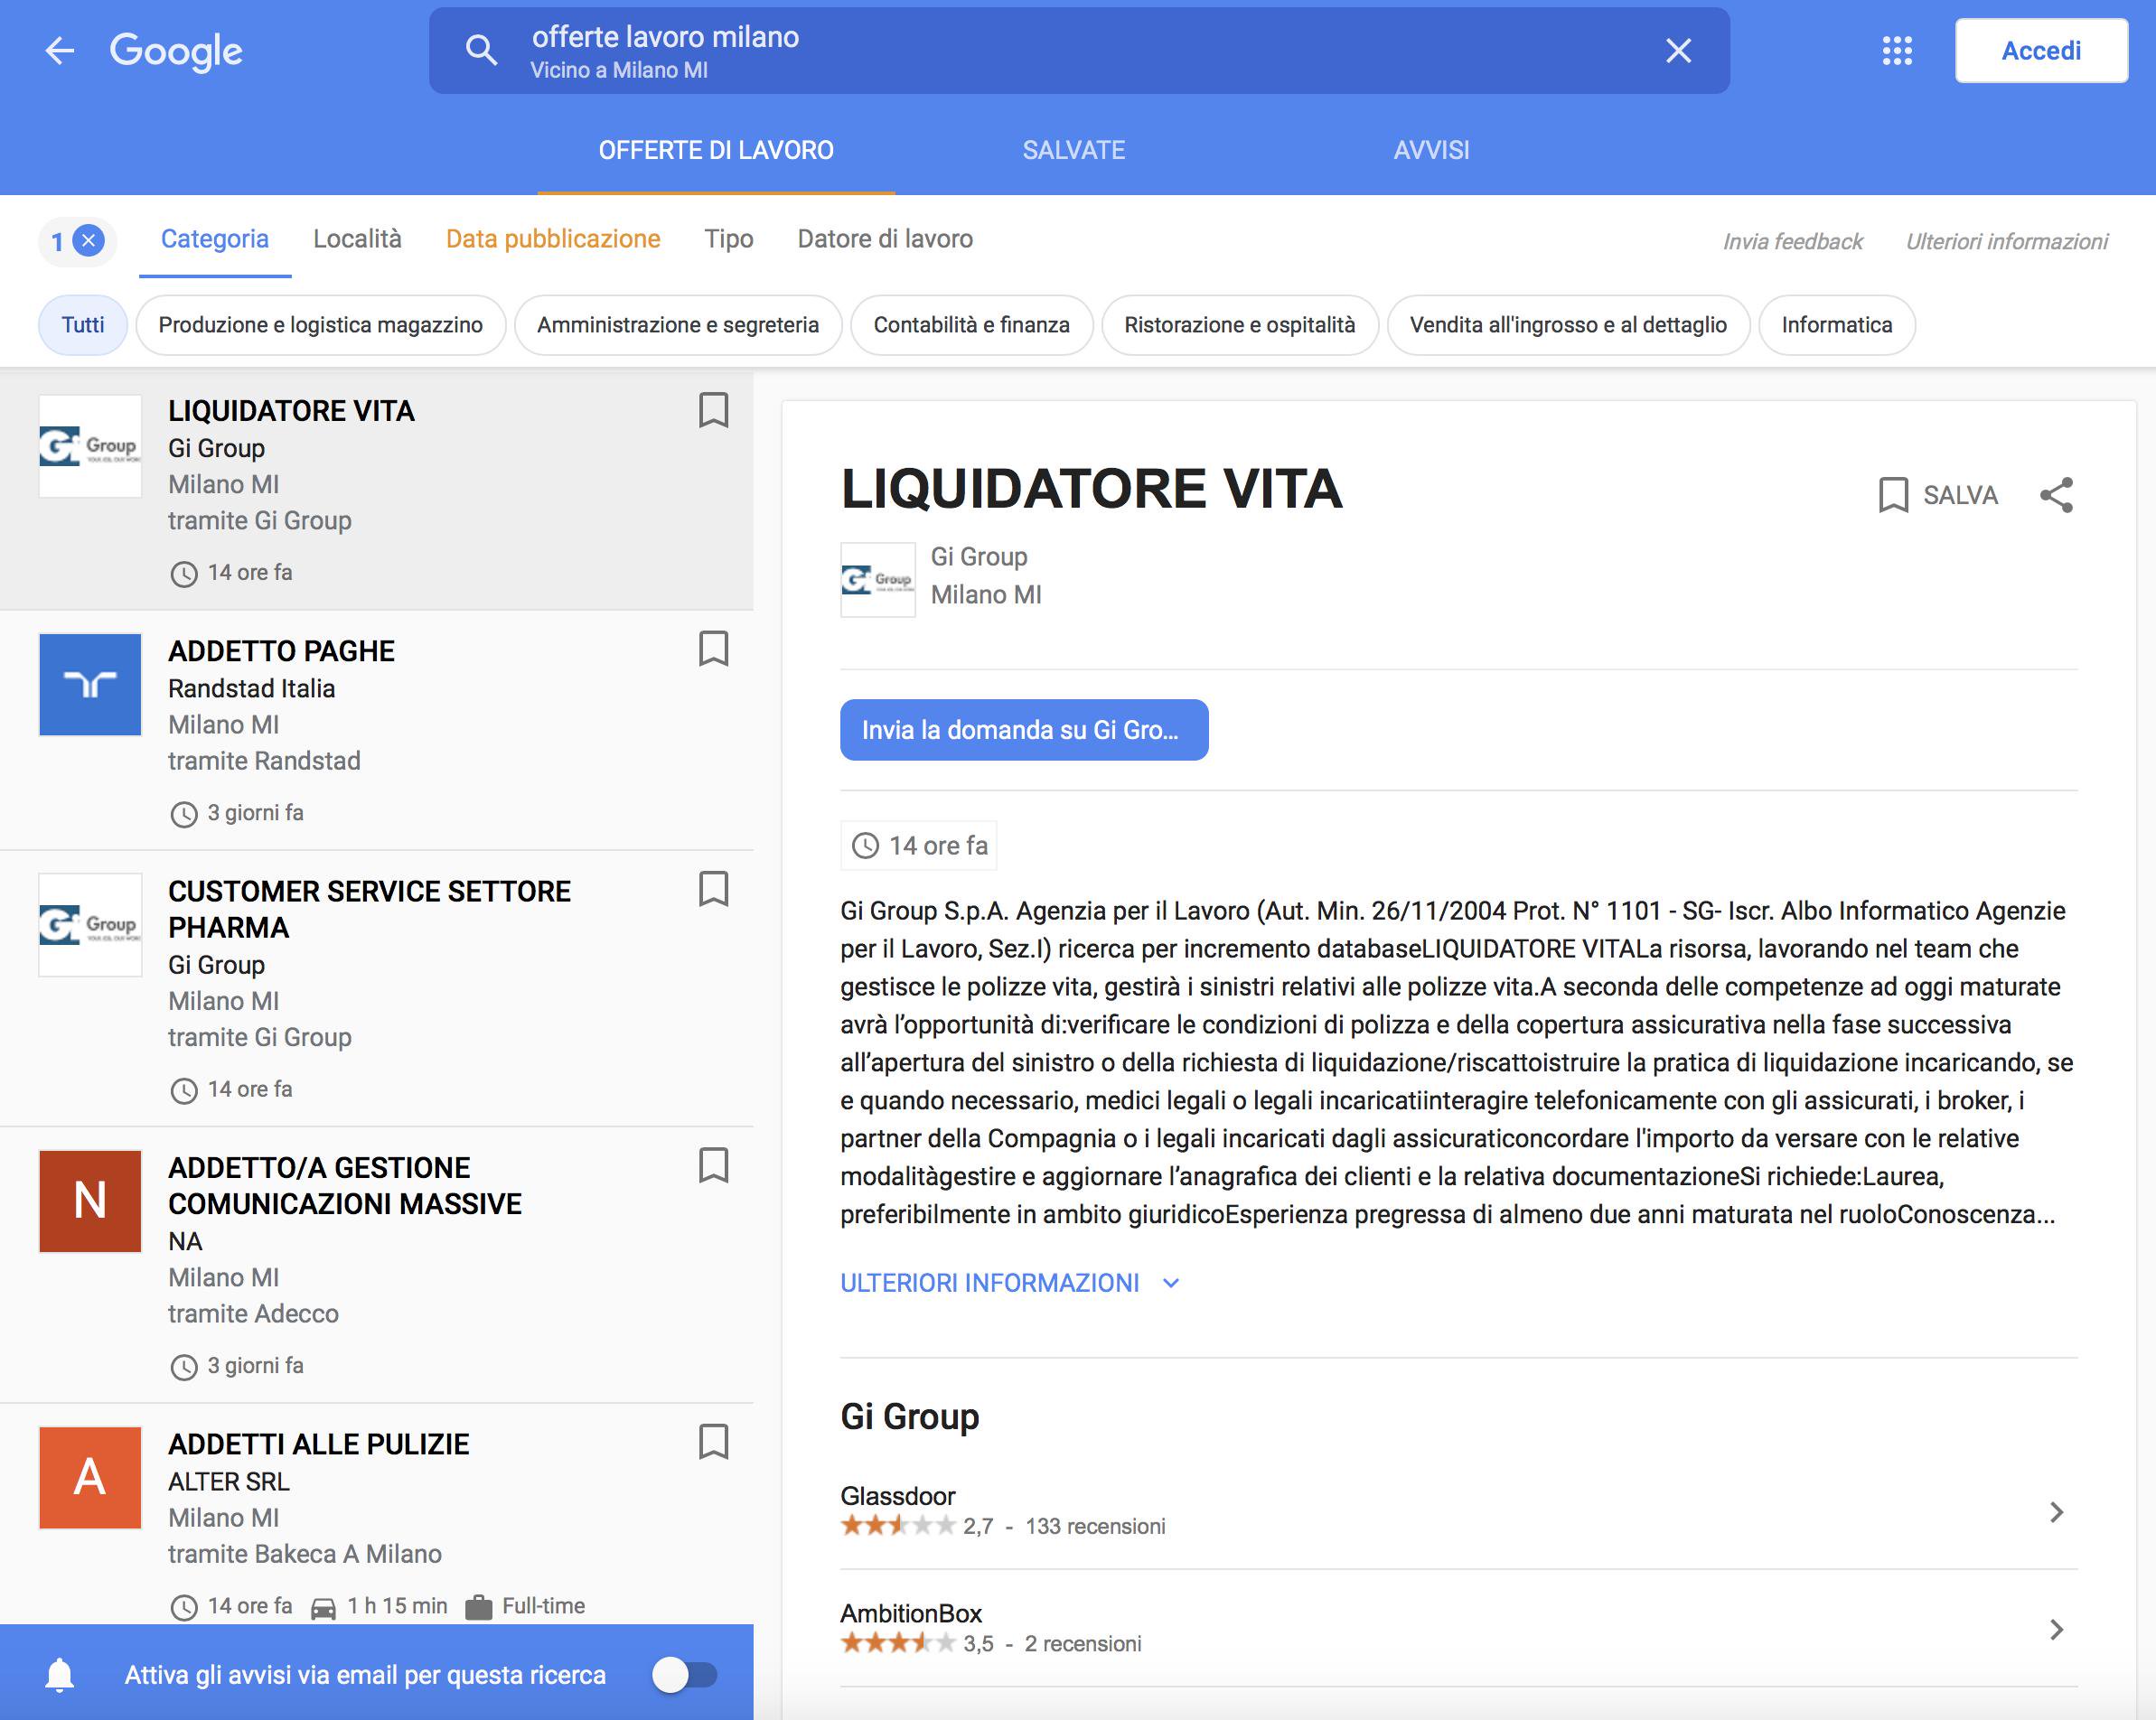
Task: Select Produzione e logistica magazzino chip
Action: tap(321, 325)
